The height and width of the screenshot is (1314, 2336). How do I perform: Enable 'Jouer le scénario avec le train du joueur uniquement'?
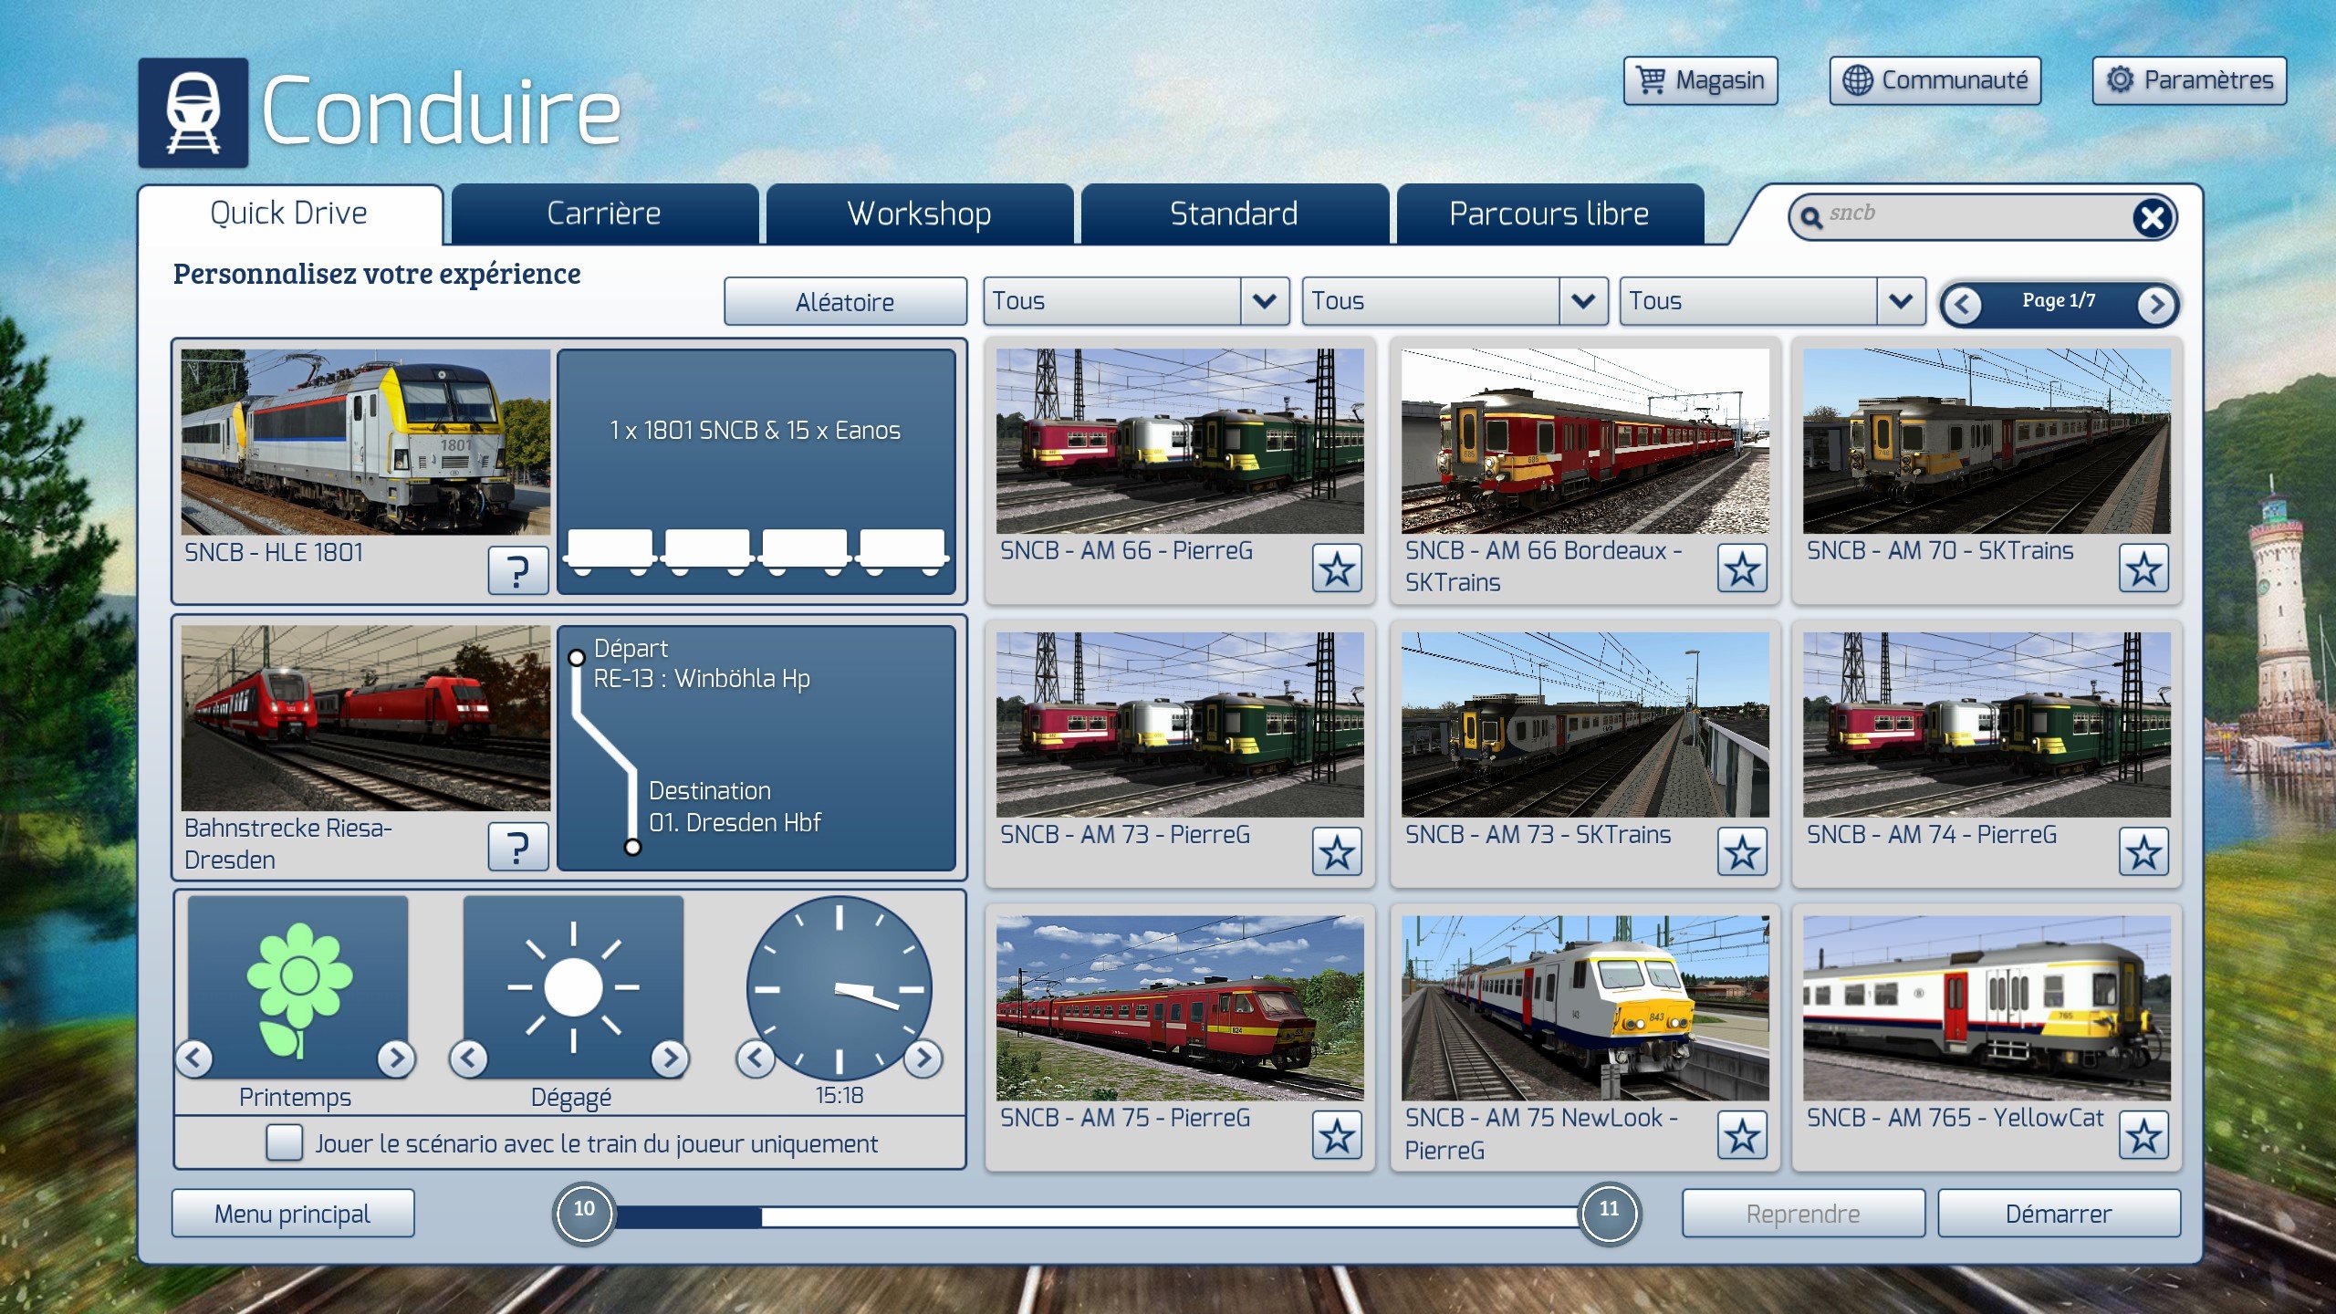pos(285,1142)
